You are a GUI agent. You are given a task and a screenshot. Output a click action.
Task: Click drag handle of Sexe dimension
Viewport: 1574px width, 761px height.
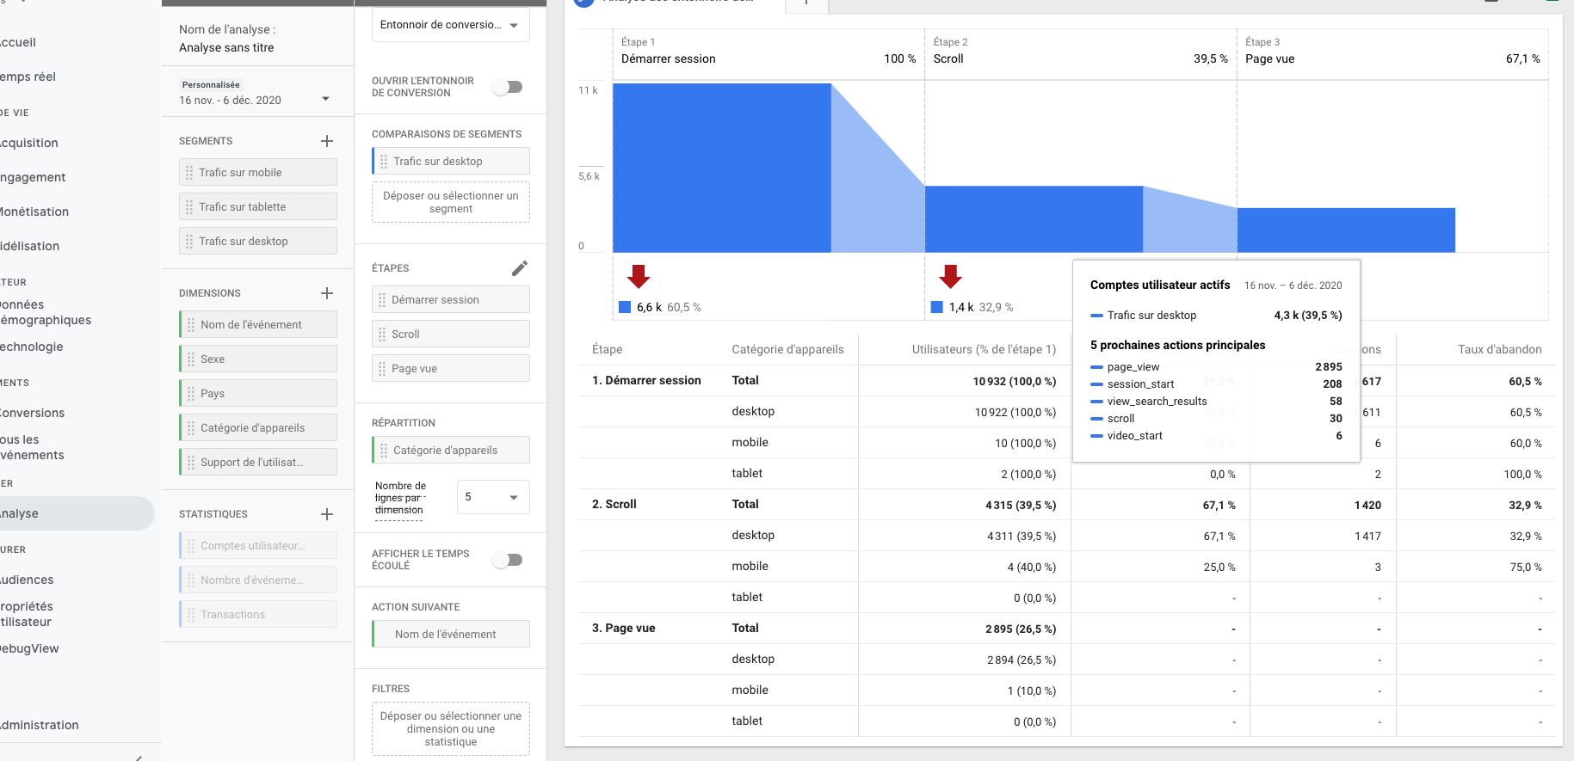191,359
